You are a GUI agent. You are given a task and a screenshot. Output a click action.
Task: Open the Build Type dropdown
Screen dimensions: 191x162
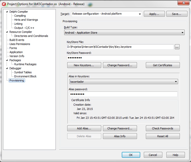tap(182, 33)
